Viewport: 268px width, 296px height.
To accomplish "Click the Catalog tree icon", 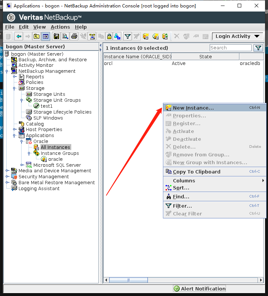I will pyautogui.click(x=22, y=124).
